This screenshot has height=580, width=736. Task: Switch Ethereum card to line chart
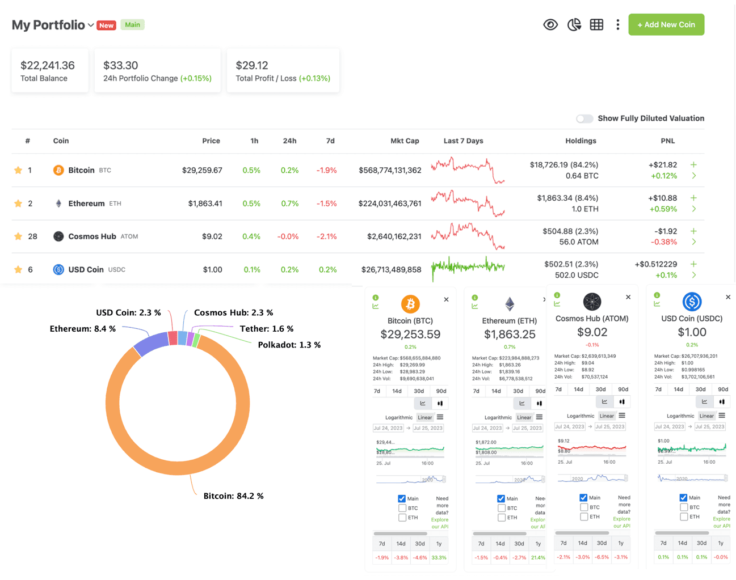pyautogui.click(x=522, y=404)
